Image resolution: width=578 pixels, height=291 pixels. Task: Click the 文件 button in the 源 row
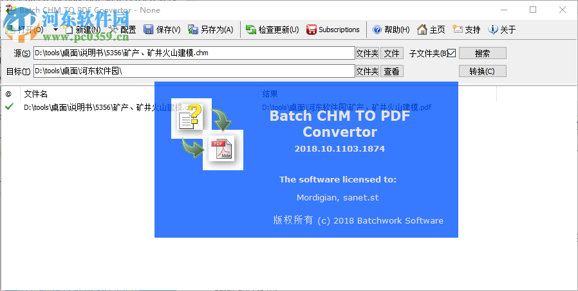click(x=391, y=53)
